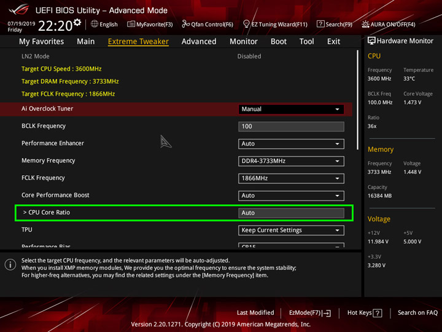
Task: Click Target FCLK Frequency : 1866MHz
Action: (x=68, y=93)
